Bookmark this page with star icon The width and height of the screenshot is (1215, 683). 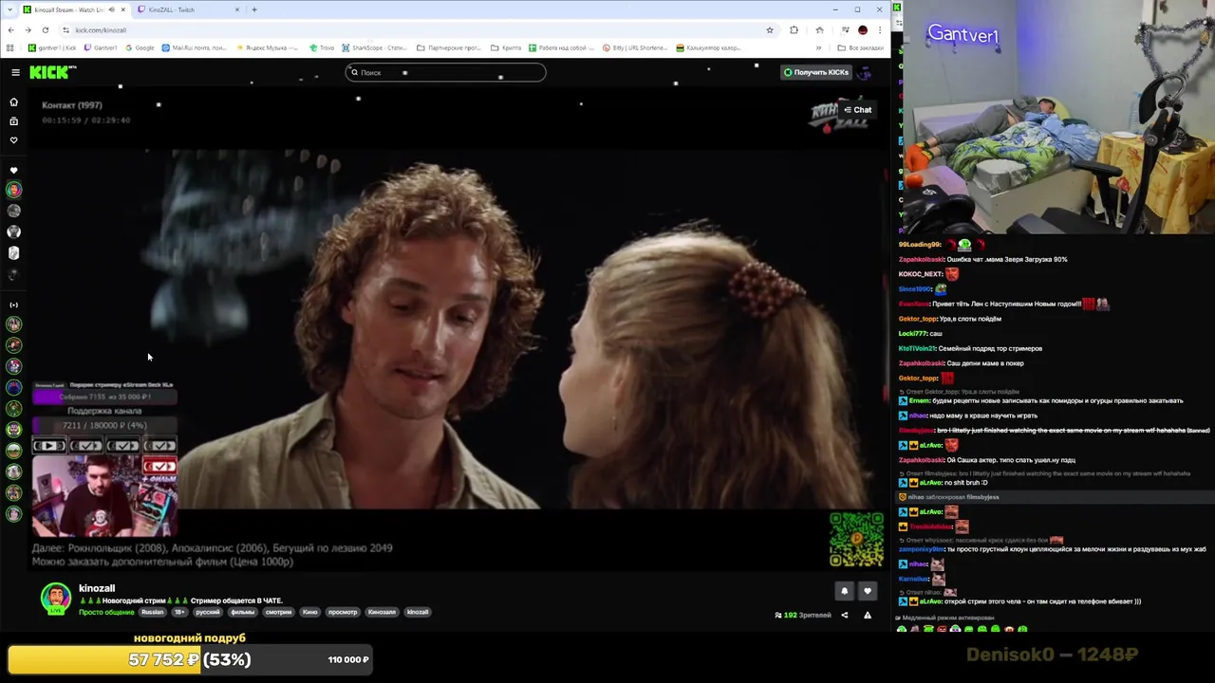pyautogui.click(x=770, y=29)
